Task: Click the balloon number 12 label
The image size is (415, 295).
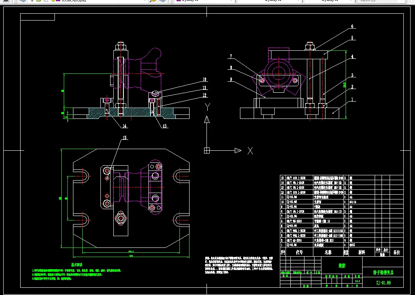Action: [x=204, y=95]
